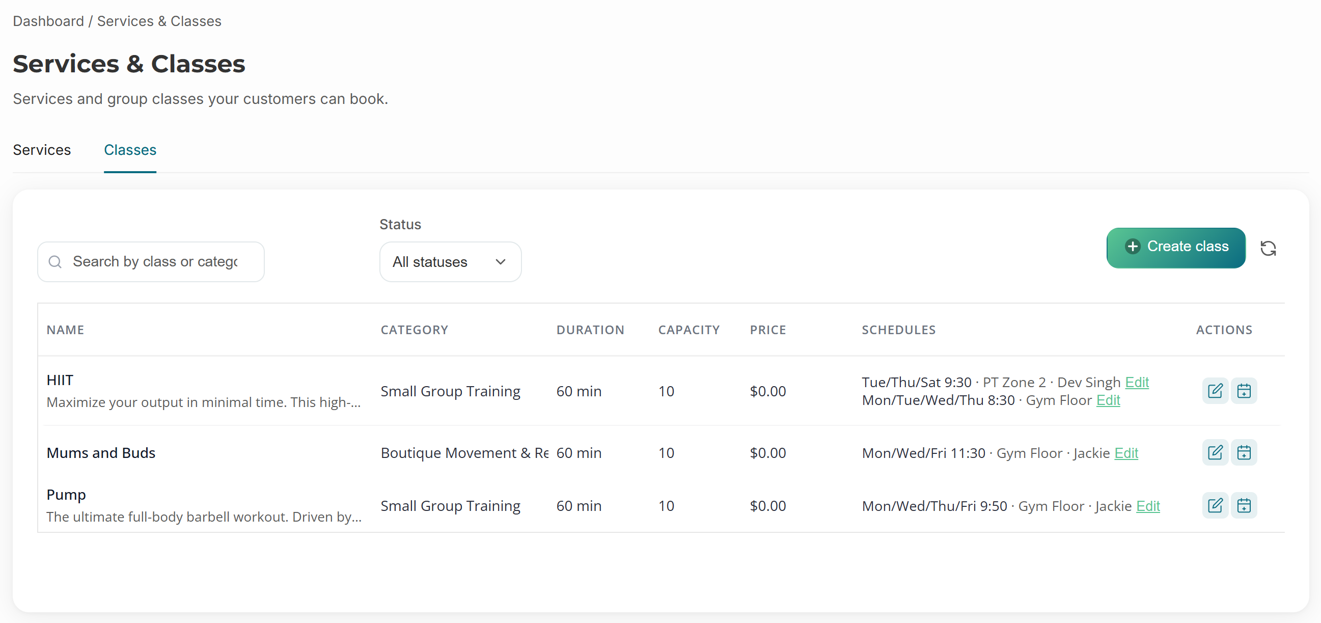Click the DURATION column header
Image resolution: width=1321 pixels, height=623 pixels.
click(x=590, y=330)
